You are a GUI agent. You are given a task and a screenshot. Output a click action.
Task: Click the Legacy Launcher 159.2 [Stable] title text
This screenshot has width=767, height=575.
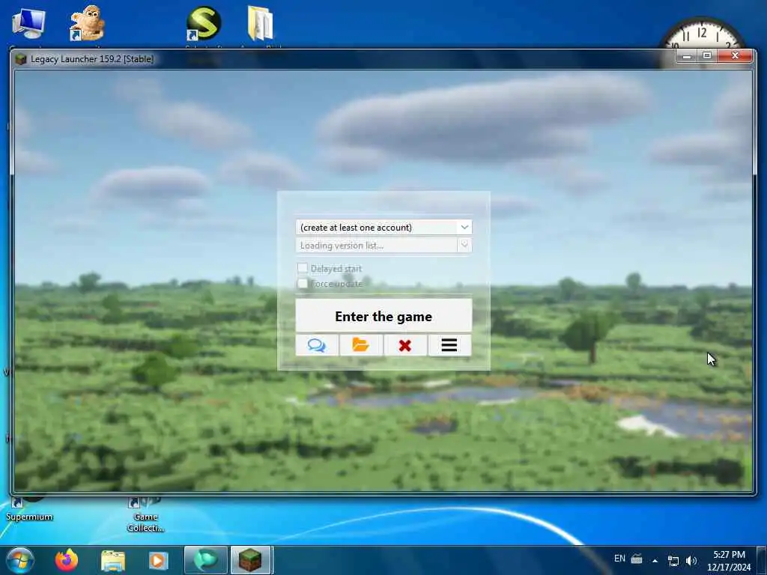pyautogui.click(x=92, y=59)
